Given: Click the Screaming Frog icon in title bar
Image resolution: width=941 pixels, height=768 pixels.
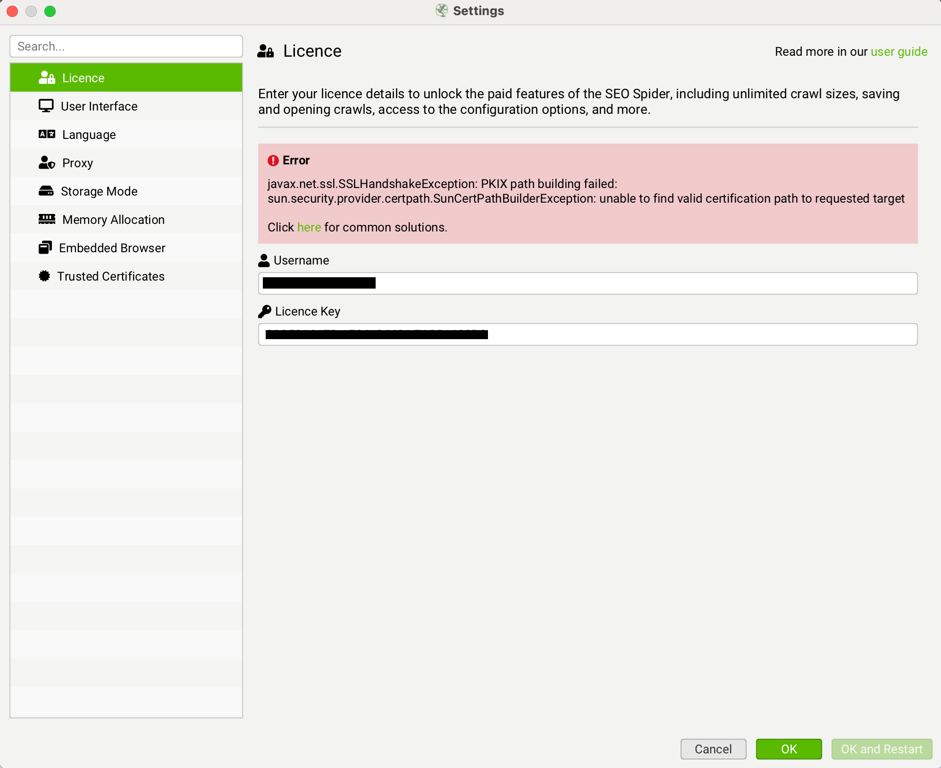Looking at the screenshot, I should [x=442, y=10].
